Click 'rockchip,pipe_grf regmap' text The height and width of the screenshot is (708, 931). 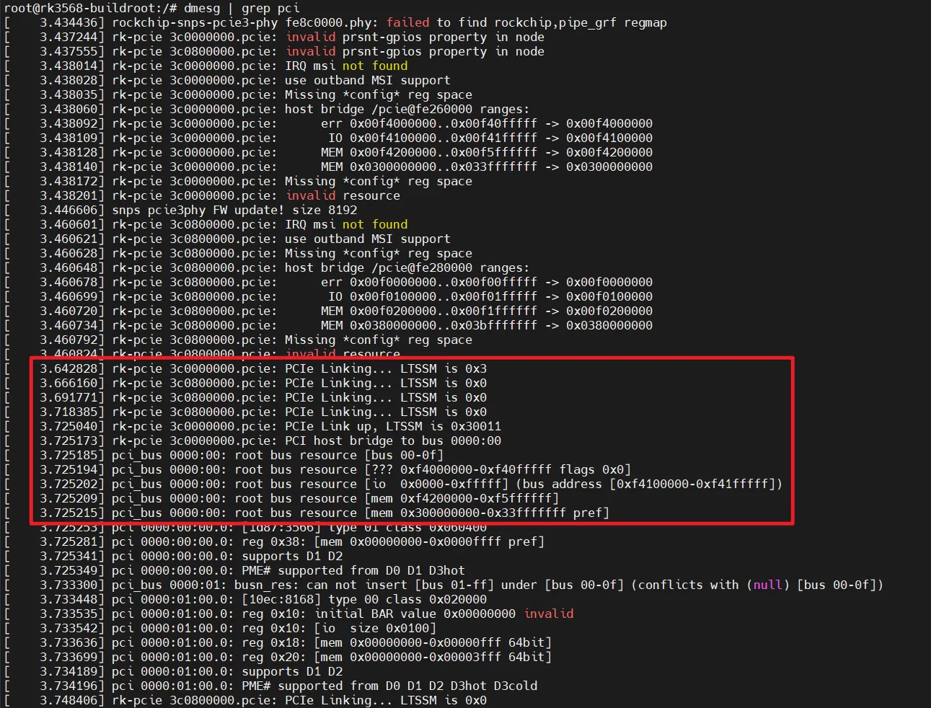(581, 22)
